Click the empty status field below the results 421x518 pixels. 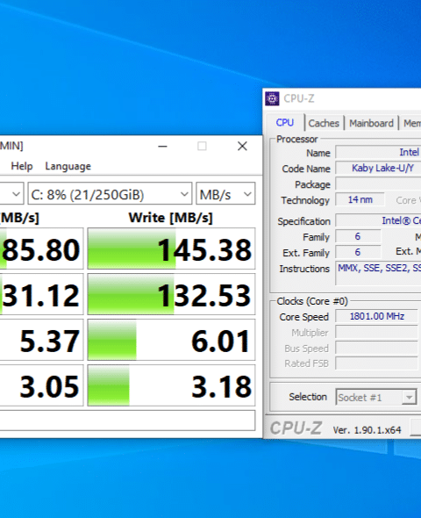coord(127,421)
